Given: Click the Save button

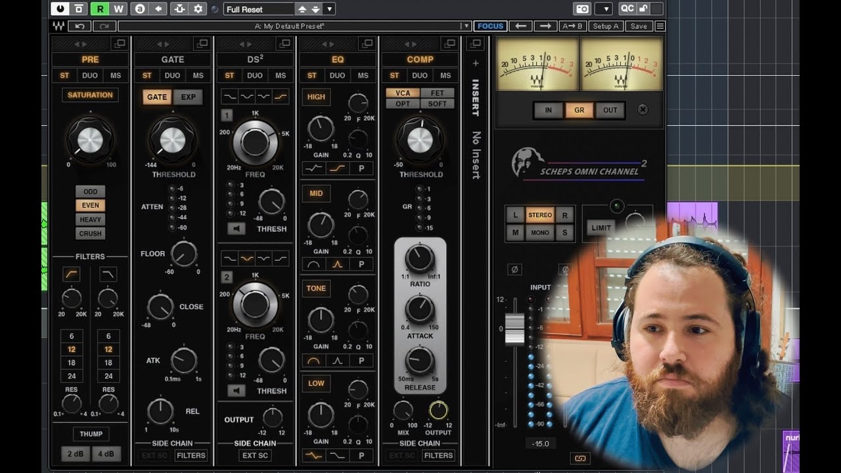Looking at the screenshot, I should pos(638,26).
